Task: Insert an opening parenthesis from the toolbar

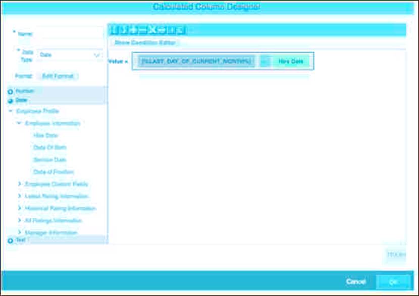Action: click(x=114, y=30)
